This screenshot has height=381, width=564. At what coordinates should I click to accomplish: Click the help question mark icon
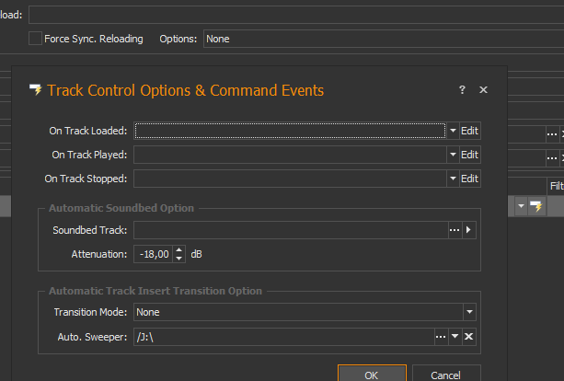pyautogui.click(x=462, y=90)
